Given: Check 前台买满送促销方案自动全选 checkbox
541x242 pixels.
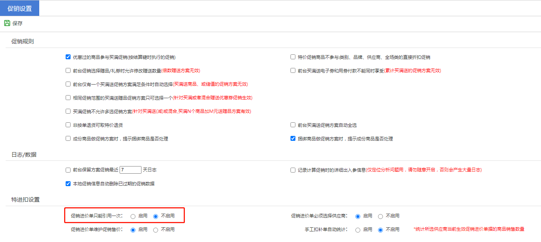Looking at the screenshot, I should coord(293,125).
